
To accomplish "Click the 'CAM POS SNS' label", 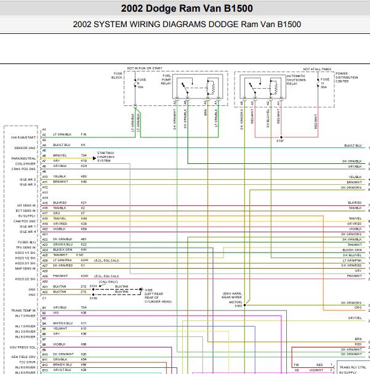I will (x=25, y=221).
